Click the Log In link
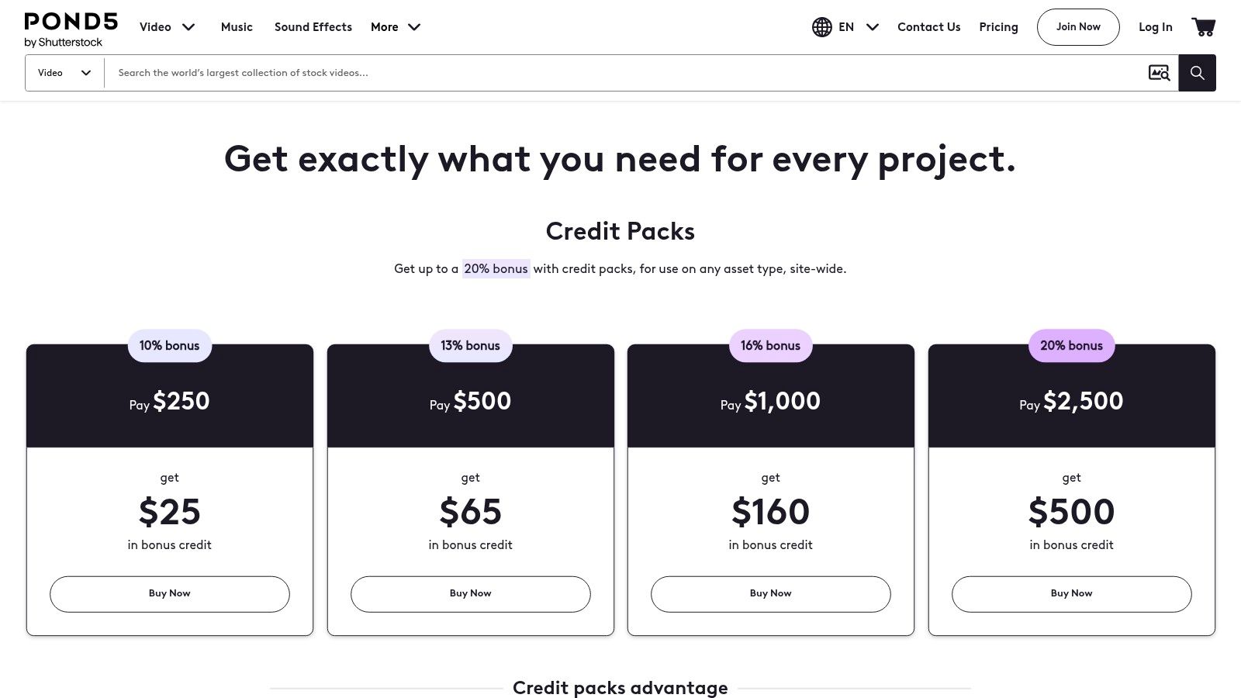Screen dimensions: 1241x698 (1155, 27)
